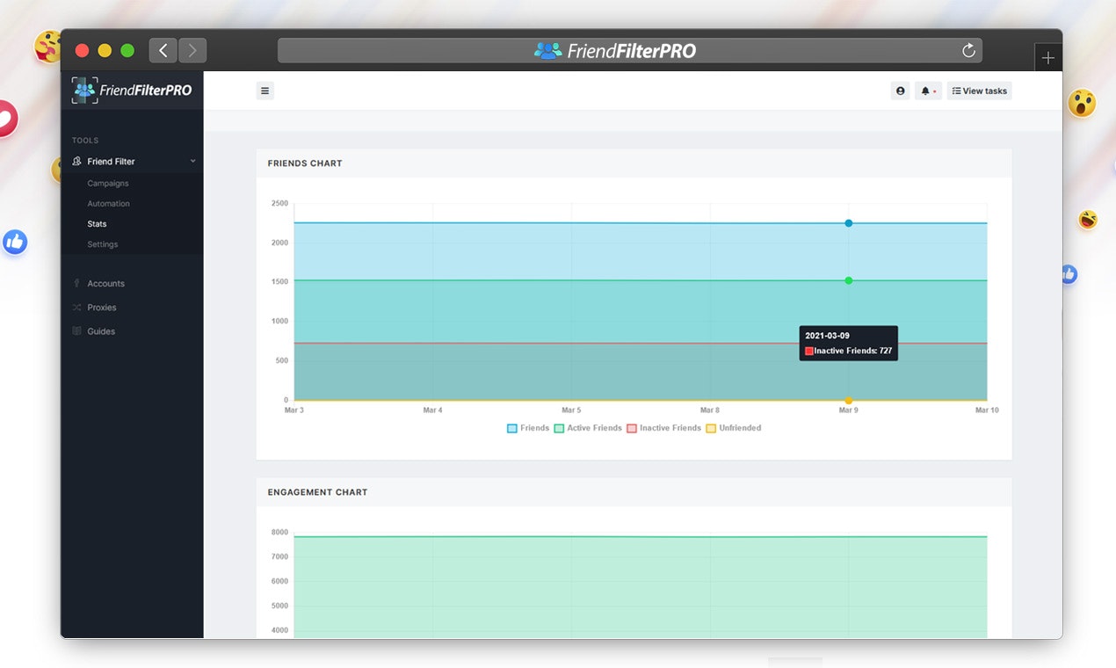Screen dimensions: 1116x668
Task: Toggle the Active Friends legend series
Action: pyautogui.click(x=588, y=428)
